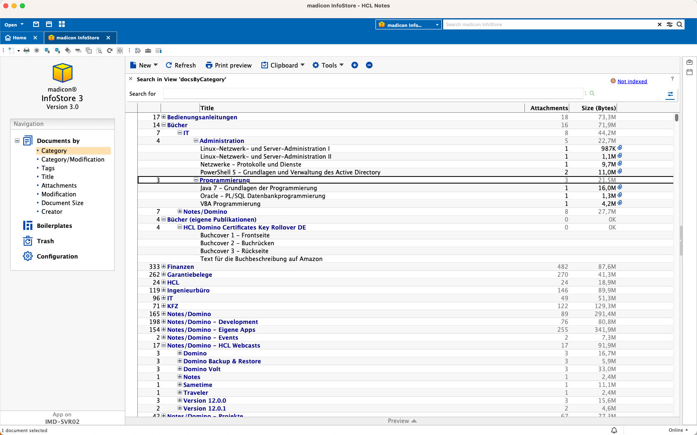
Task: Open the VBA Programmierung document row
Action: (x=405, y=203)
